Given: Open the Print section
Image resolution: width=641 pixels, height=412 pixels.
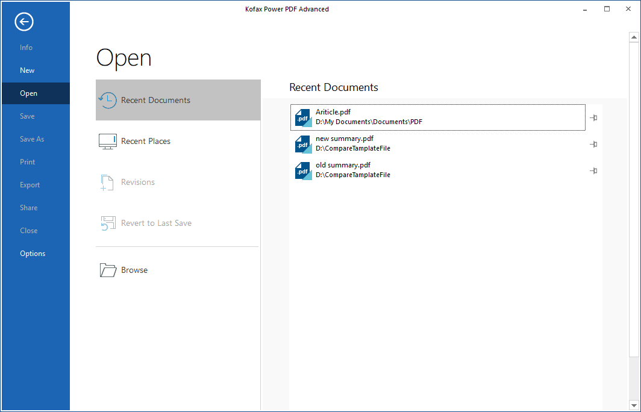Looking at the screenshot, I should pyautogui.click(x=27, y=161).
